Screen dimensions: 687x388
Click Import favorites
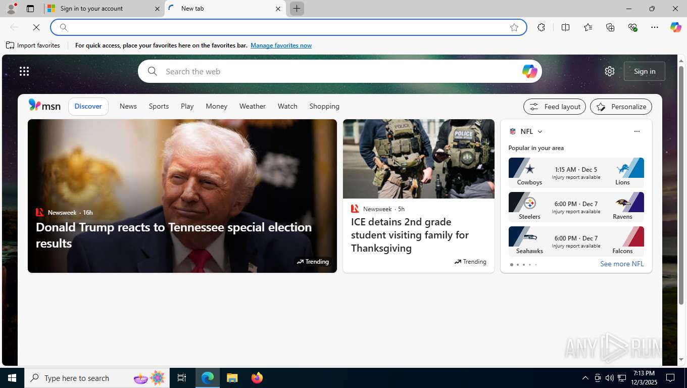tap(33, 45)
